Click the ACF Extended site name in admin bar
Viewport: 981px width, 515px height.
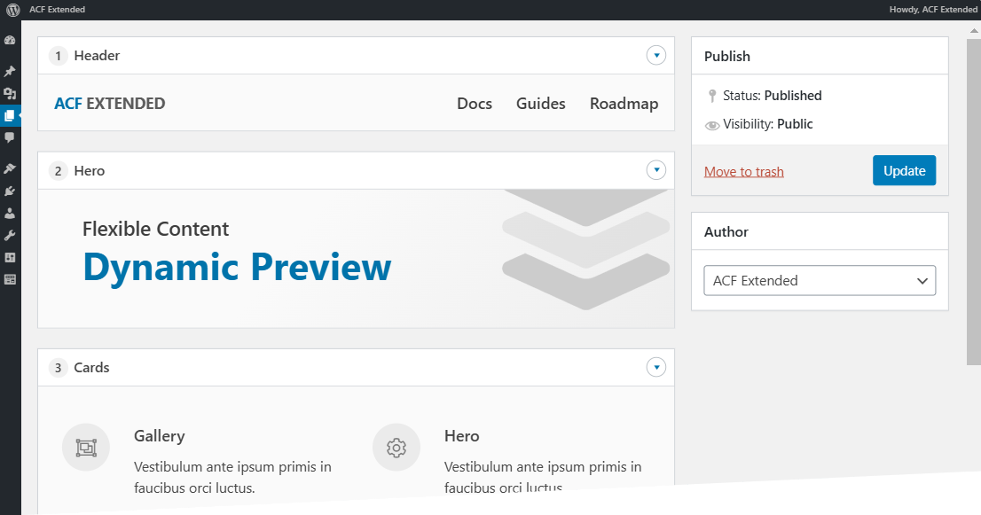click(57, 10)
